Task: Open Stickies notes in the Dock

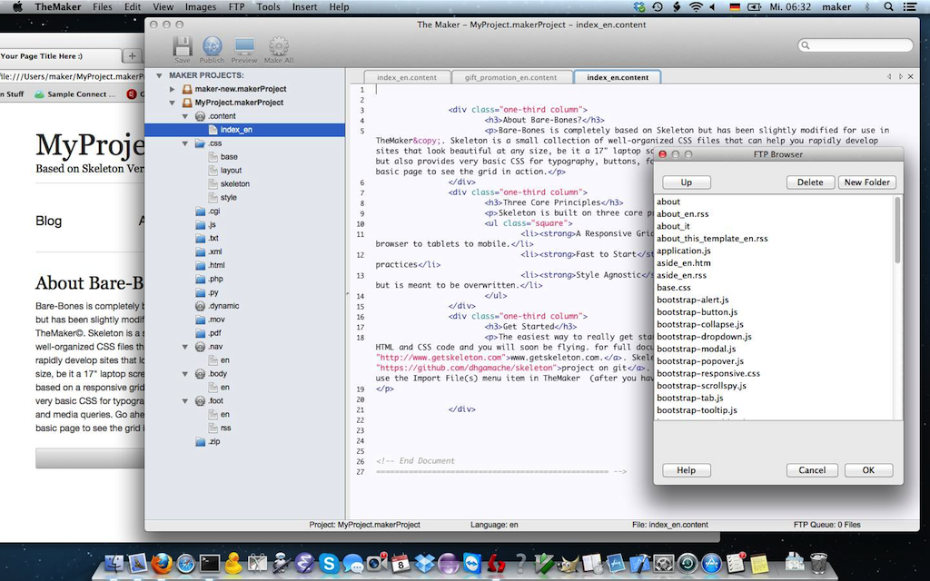Action: tap(759, 563)
